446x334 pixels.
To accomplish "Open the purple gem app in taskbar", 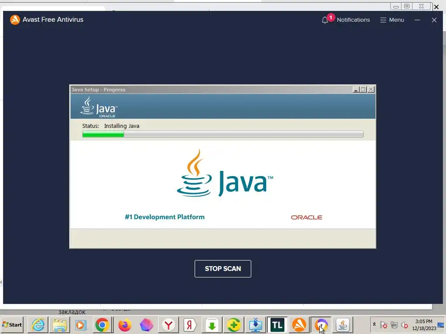I will [146, 325].
